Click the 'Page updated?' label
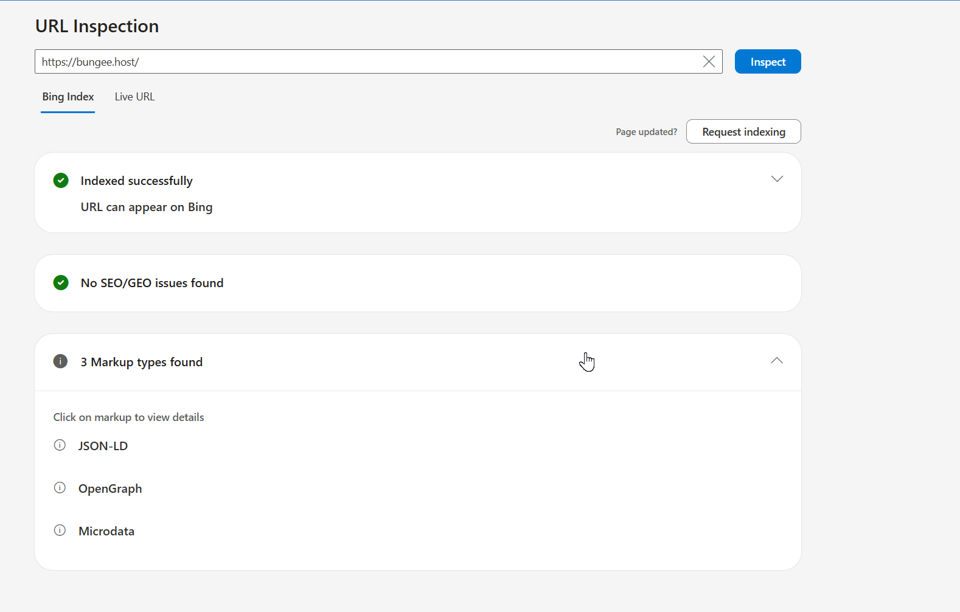Screen dimensions: 960x612 [x=646, y=132]
